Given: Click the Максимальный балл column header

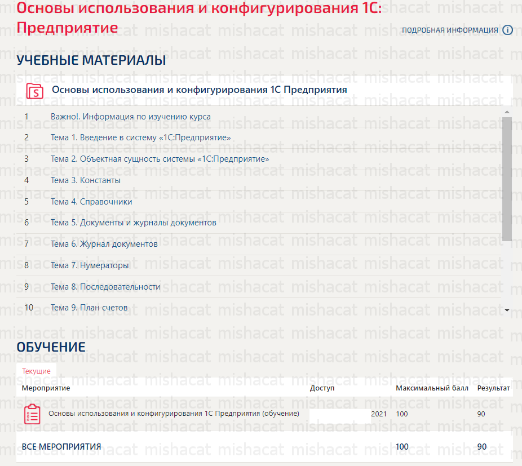Looking at the screenshot, I should coord(432,388).
